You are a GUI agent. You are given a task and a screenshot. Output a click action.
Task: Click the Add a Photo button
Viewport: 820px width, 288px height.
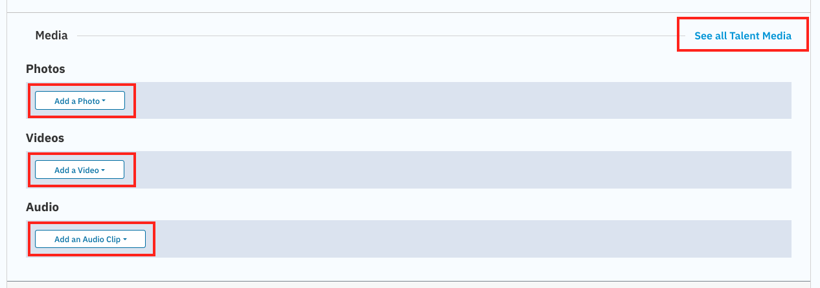coord(76,101)
